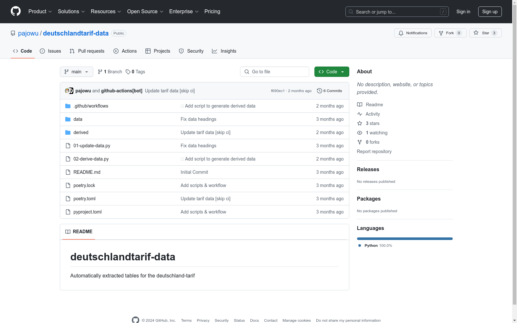
Task: Click the Python blue language dot
Action: [360, 245]
